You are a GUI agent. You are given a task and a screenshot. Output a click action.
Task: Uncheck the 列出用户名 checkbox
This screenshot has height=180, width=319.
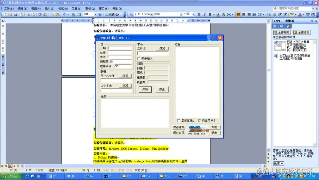(199, 121)
